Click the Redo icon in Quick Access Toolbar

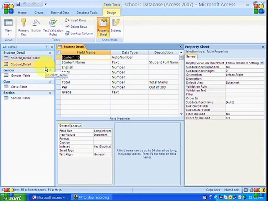[x=34, y=4]
